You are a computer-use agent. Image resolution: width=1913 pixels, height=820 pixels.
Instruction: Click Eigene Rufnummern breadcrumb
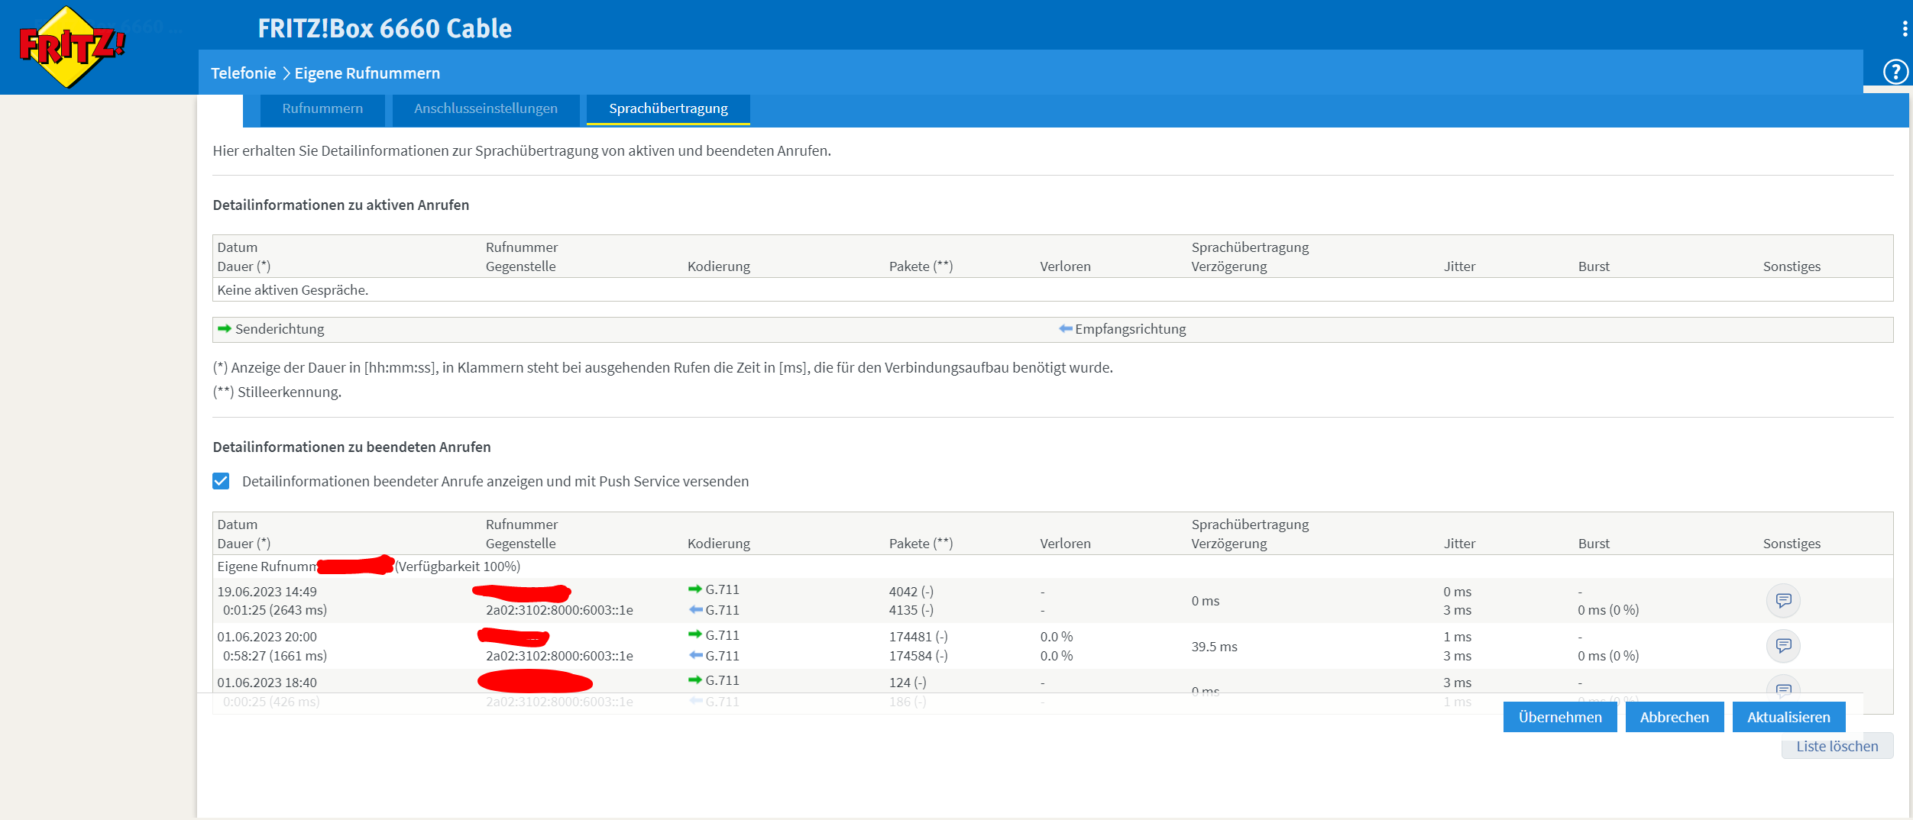click(367, 73)
